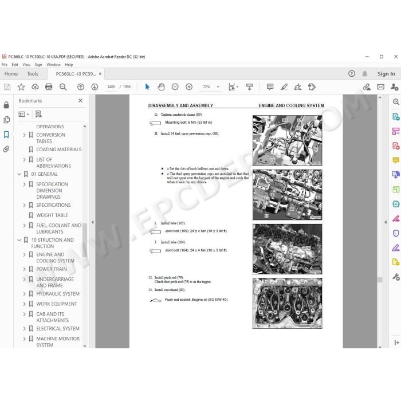
Task: Send the file by email envelope
Action: tap(381, 87)
